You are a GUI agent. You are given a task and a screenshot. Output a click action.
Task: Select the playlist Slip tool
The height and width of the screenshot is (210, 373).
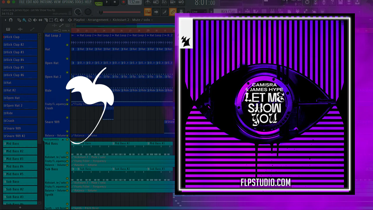tap(41, 20)
